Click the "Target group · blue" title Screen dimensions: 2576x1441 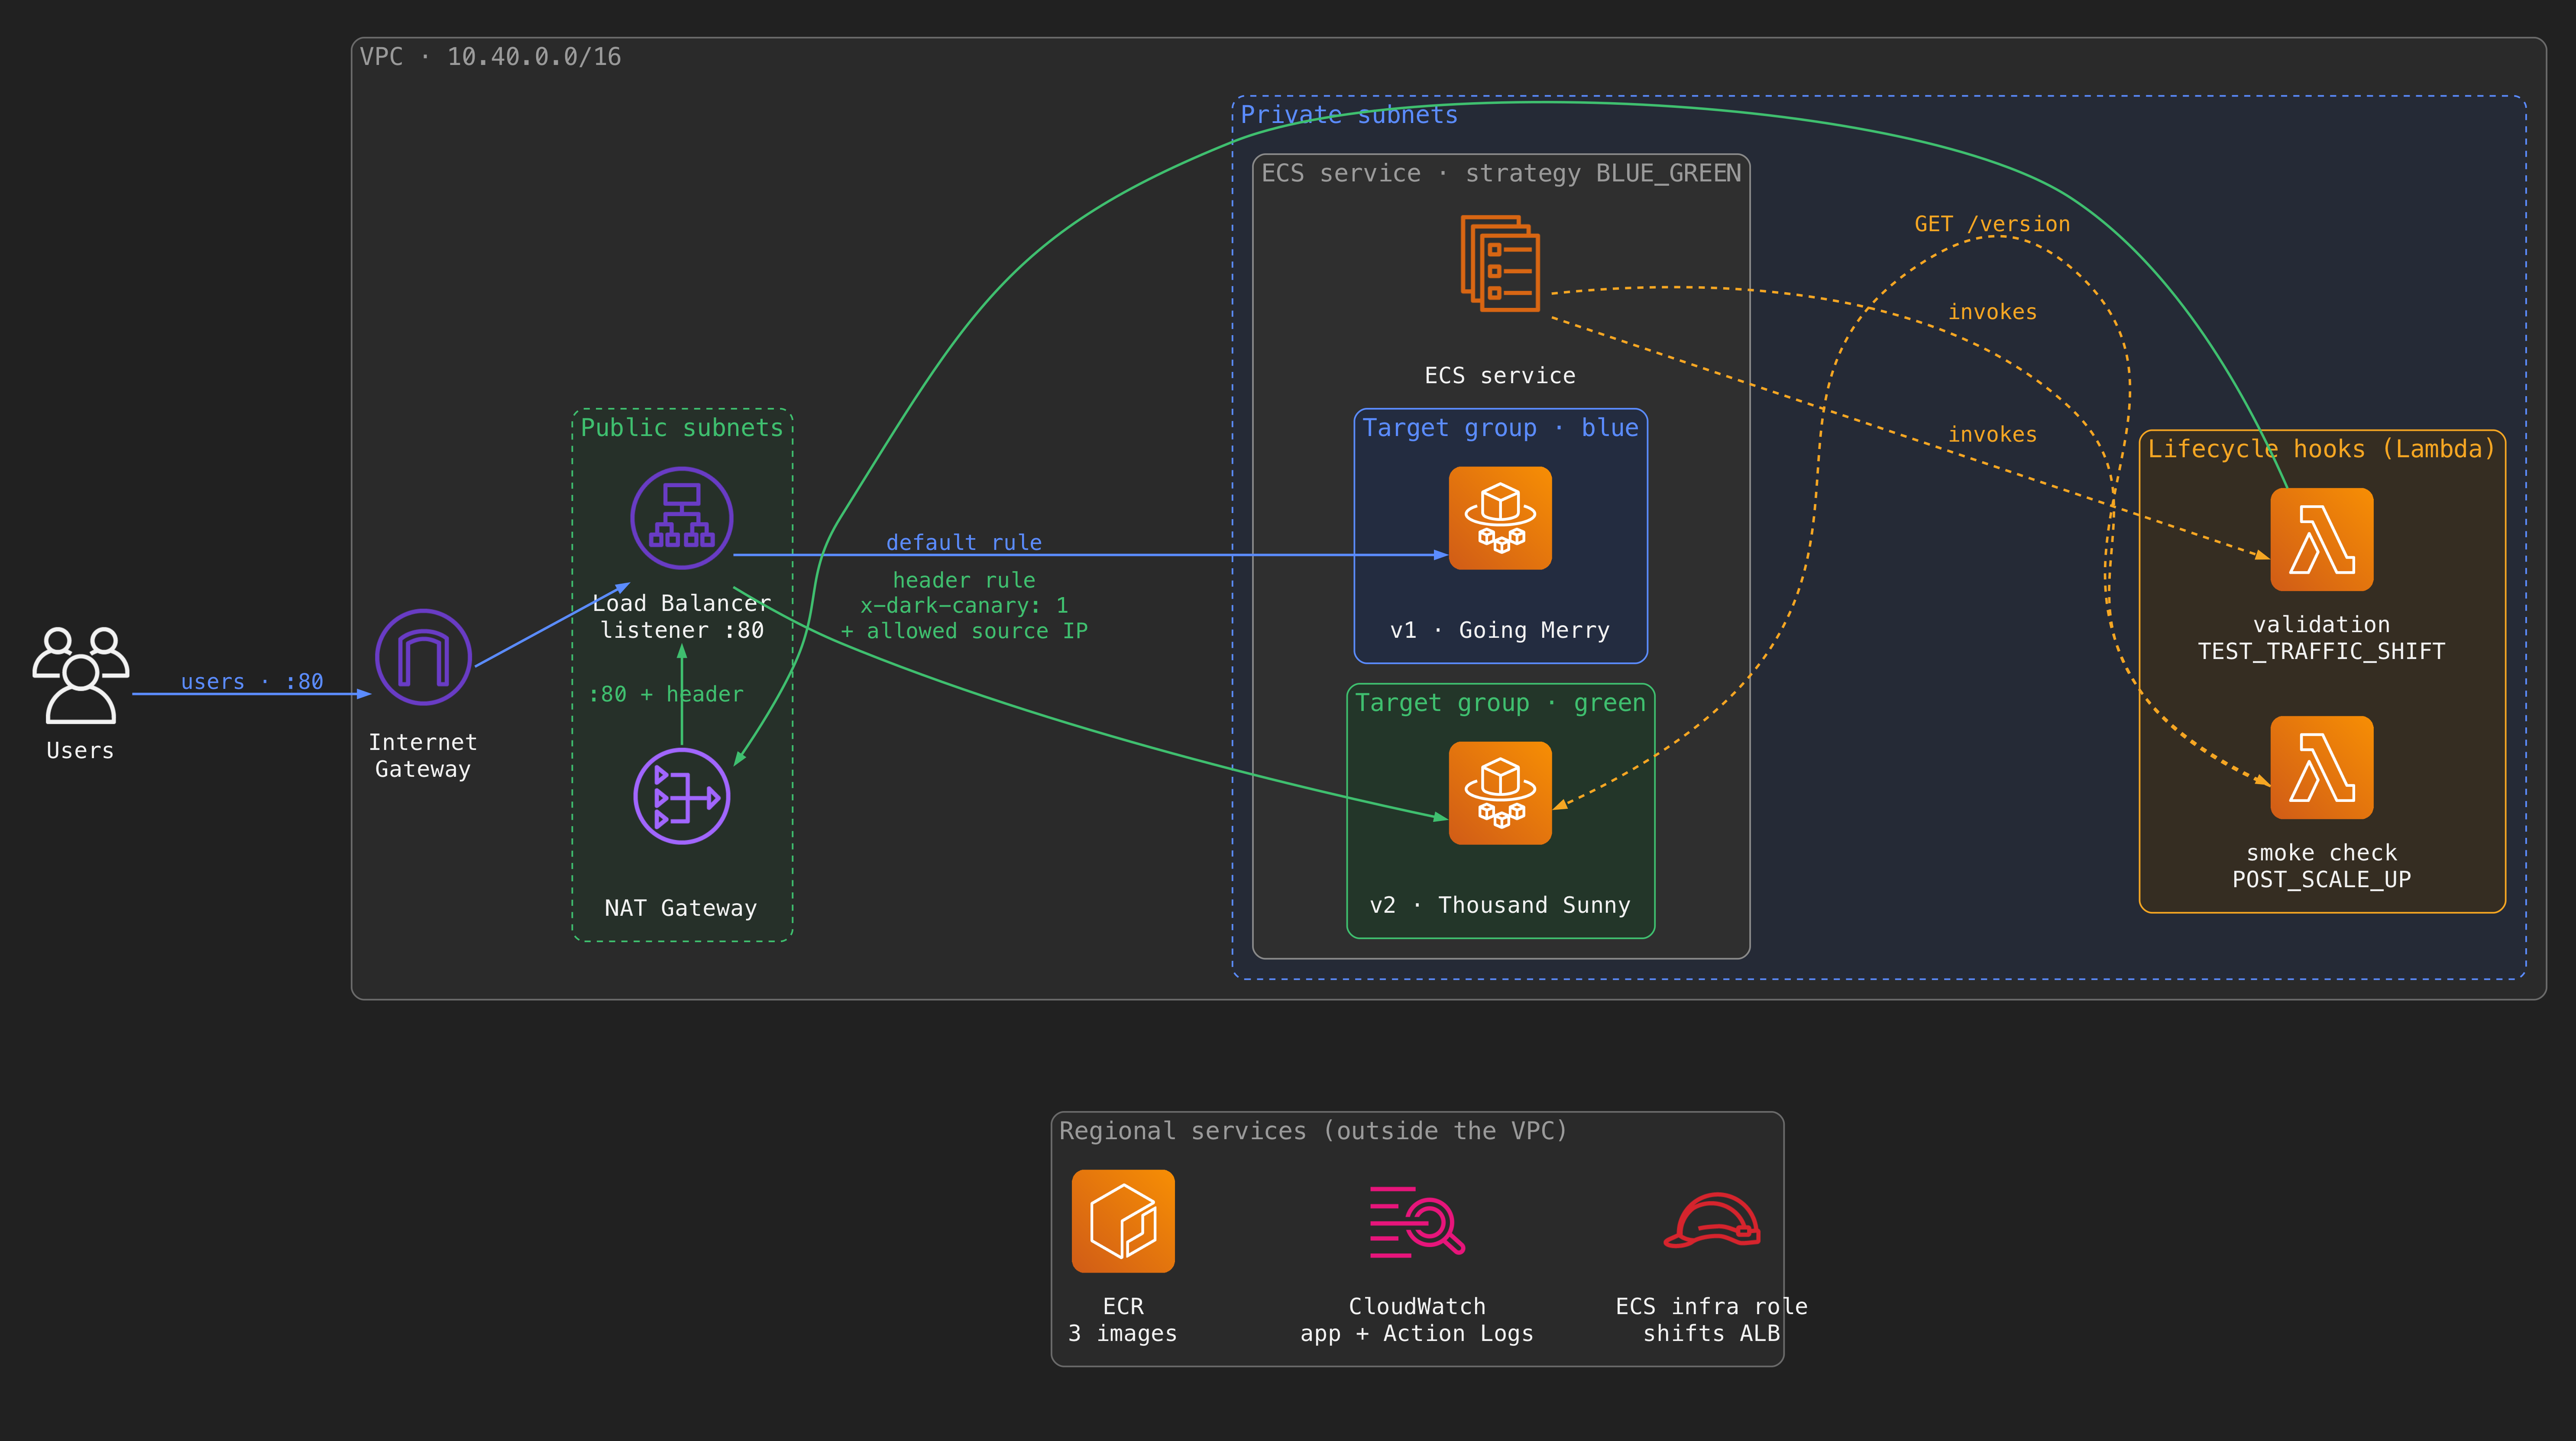[1501, 428]
